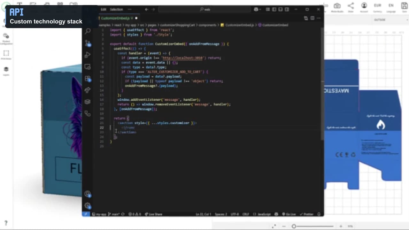Open the notifications bell in the status bar

[319, 214]
